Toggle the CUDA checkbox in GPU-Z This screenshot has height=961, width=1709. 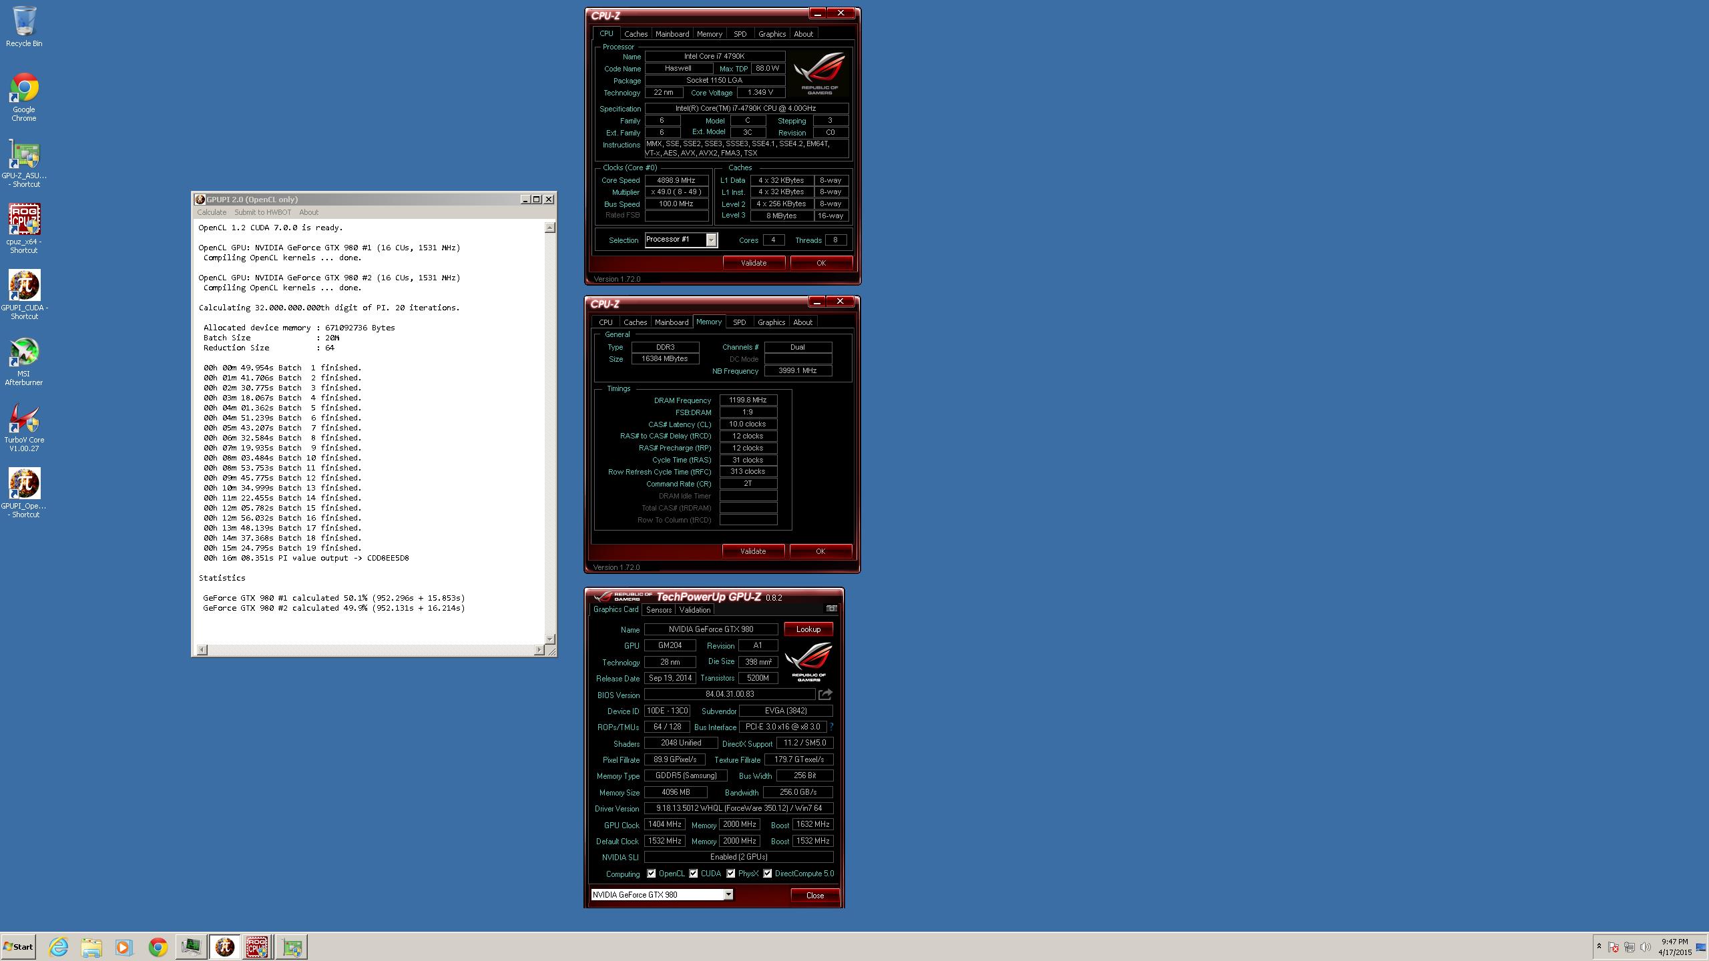[x=694, y=874]
